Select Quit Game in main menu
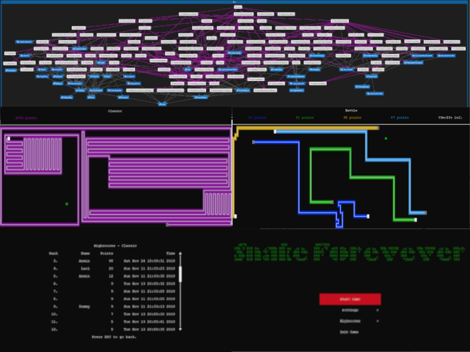The image size is (470, 352). pyautogui.click(x=349, y=332)
